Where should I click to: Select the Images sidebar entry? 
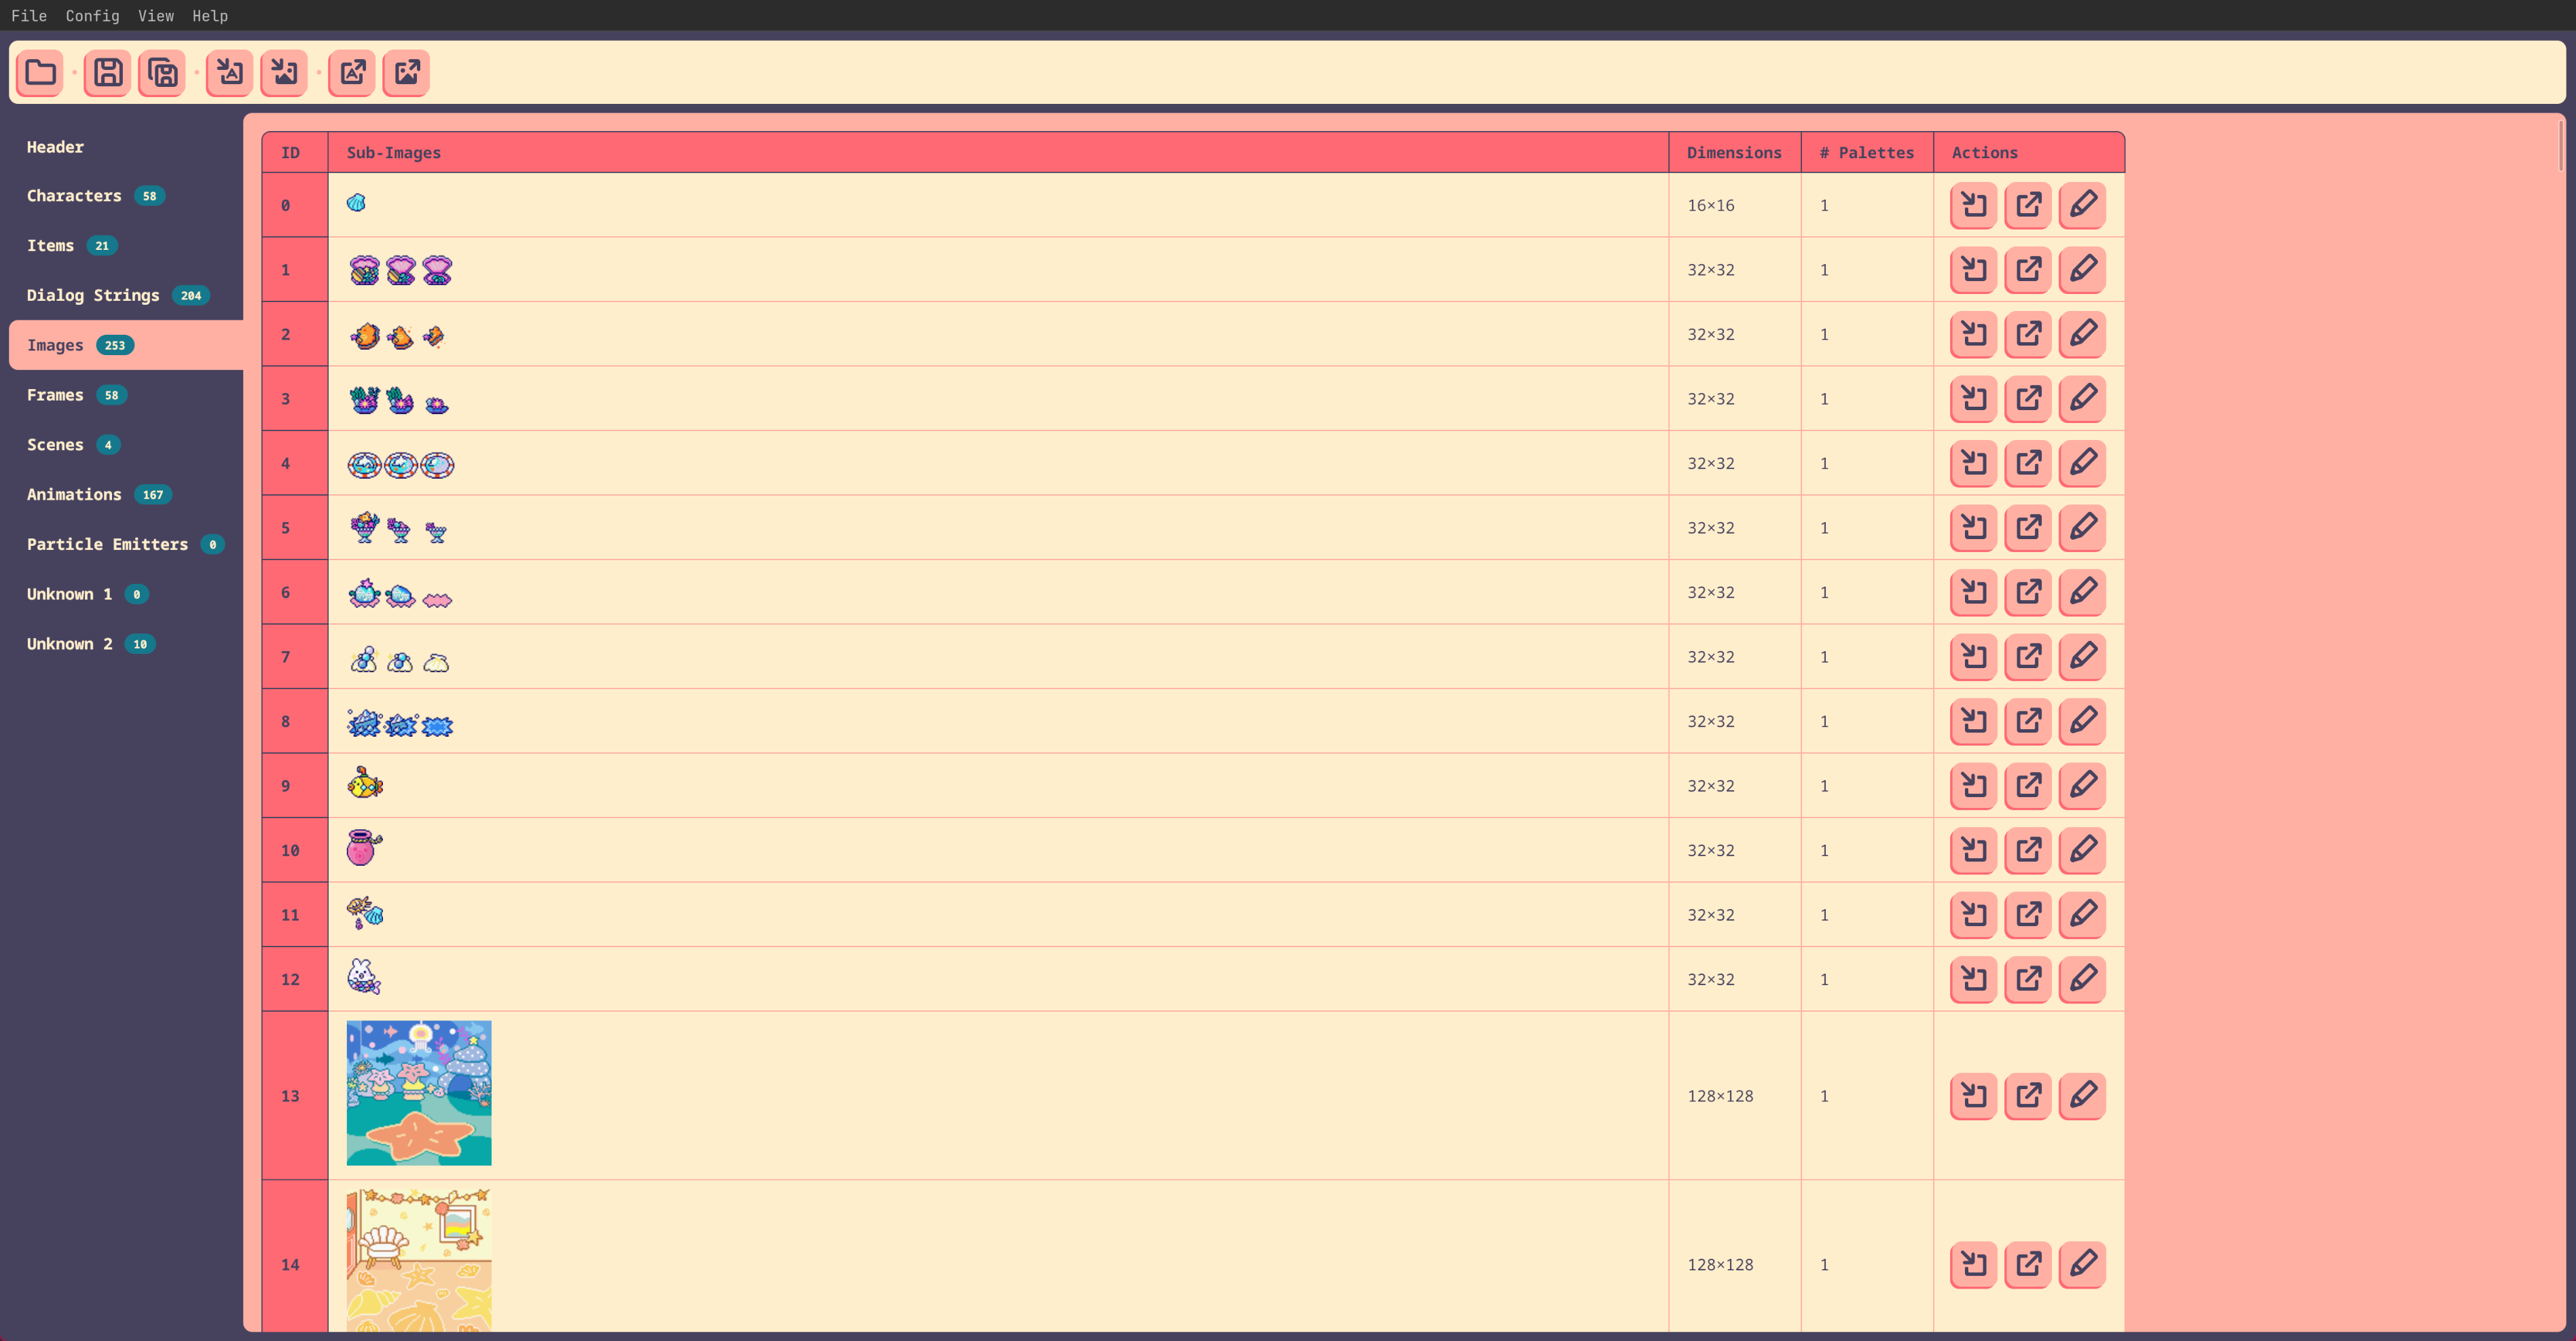pyautogui.click(x=126, y=345)
